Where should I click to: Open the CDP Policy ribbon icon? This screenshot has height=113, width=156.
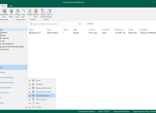(11, 11)
